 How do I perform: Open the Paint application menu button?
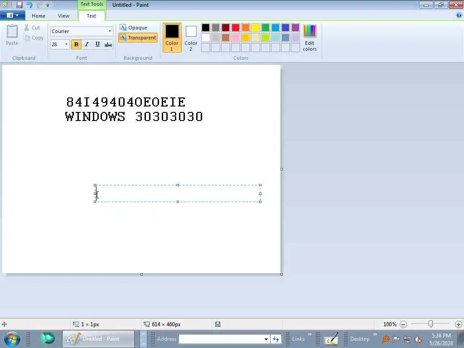click(x=12, y=15)
